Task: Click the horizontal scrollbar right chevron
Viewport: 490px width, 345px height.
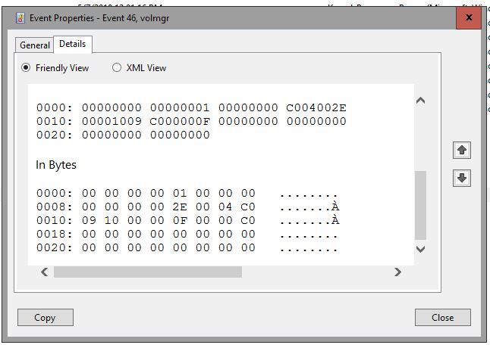Action: 397,272
